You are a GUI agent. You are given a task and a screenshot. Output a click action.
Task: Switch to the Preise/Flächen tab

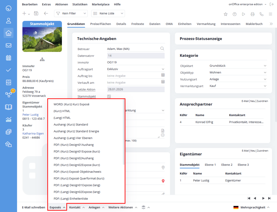coord(101,24)
